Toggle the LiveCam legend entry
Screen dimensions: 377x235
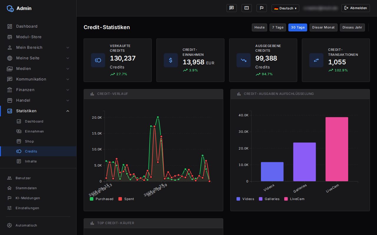pyautogui.click(x=294, y=199)
